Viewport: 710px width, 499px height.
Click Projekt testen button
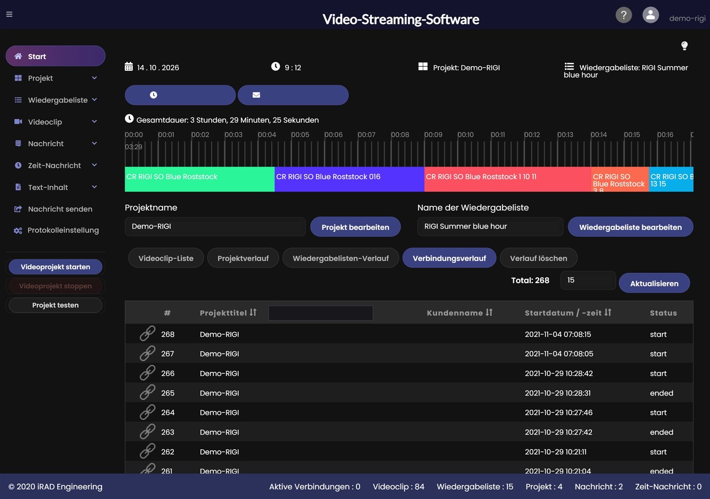coord(55,305)
